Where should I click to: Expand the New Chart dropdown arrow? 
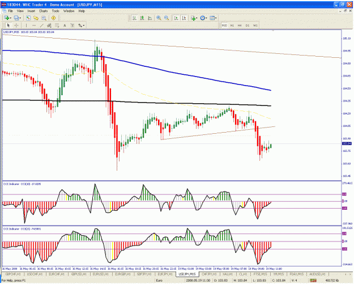point(10,18)
